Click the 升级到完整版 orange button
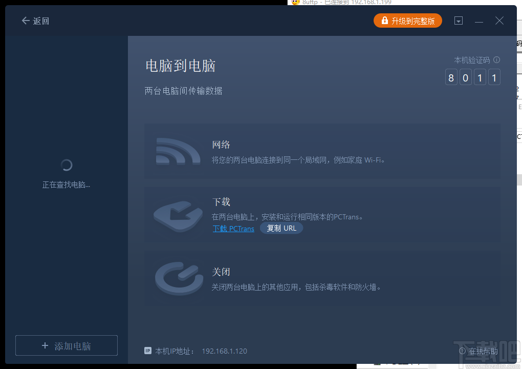Screen dimensions: 522x369 pyautogui.click(x=408, y=20)
